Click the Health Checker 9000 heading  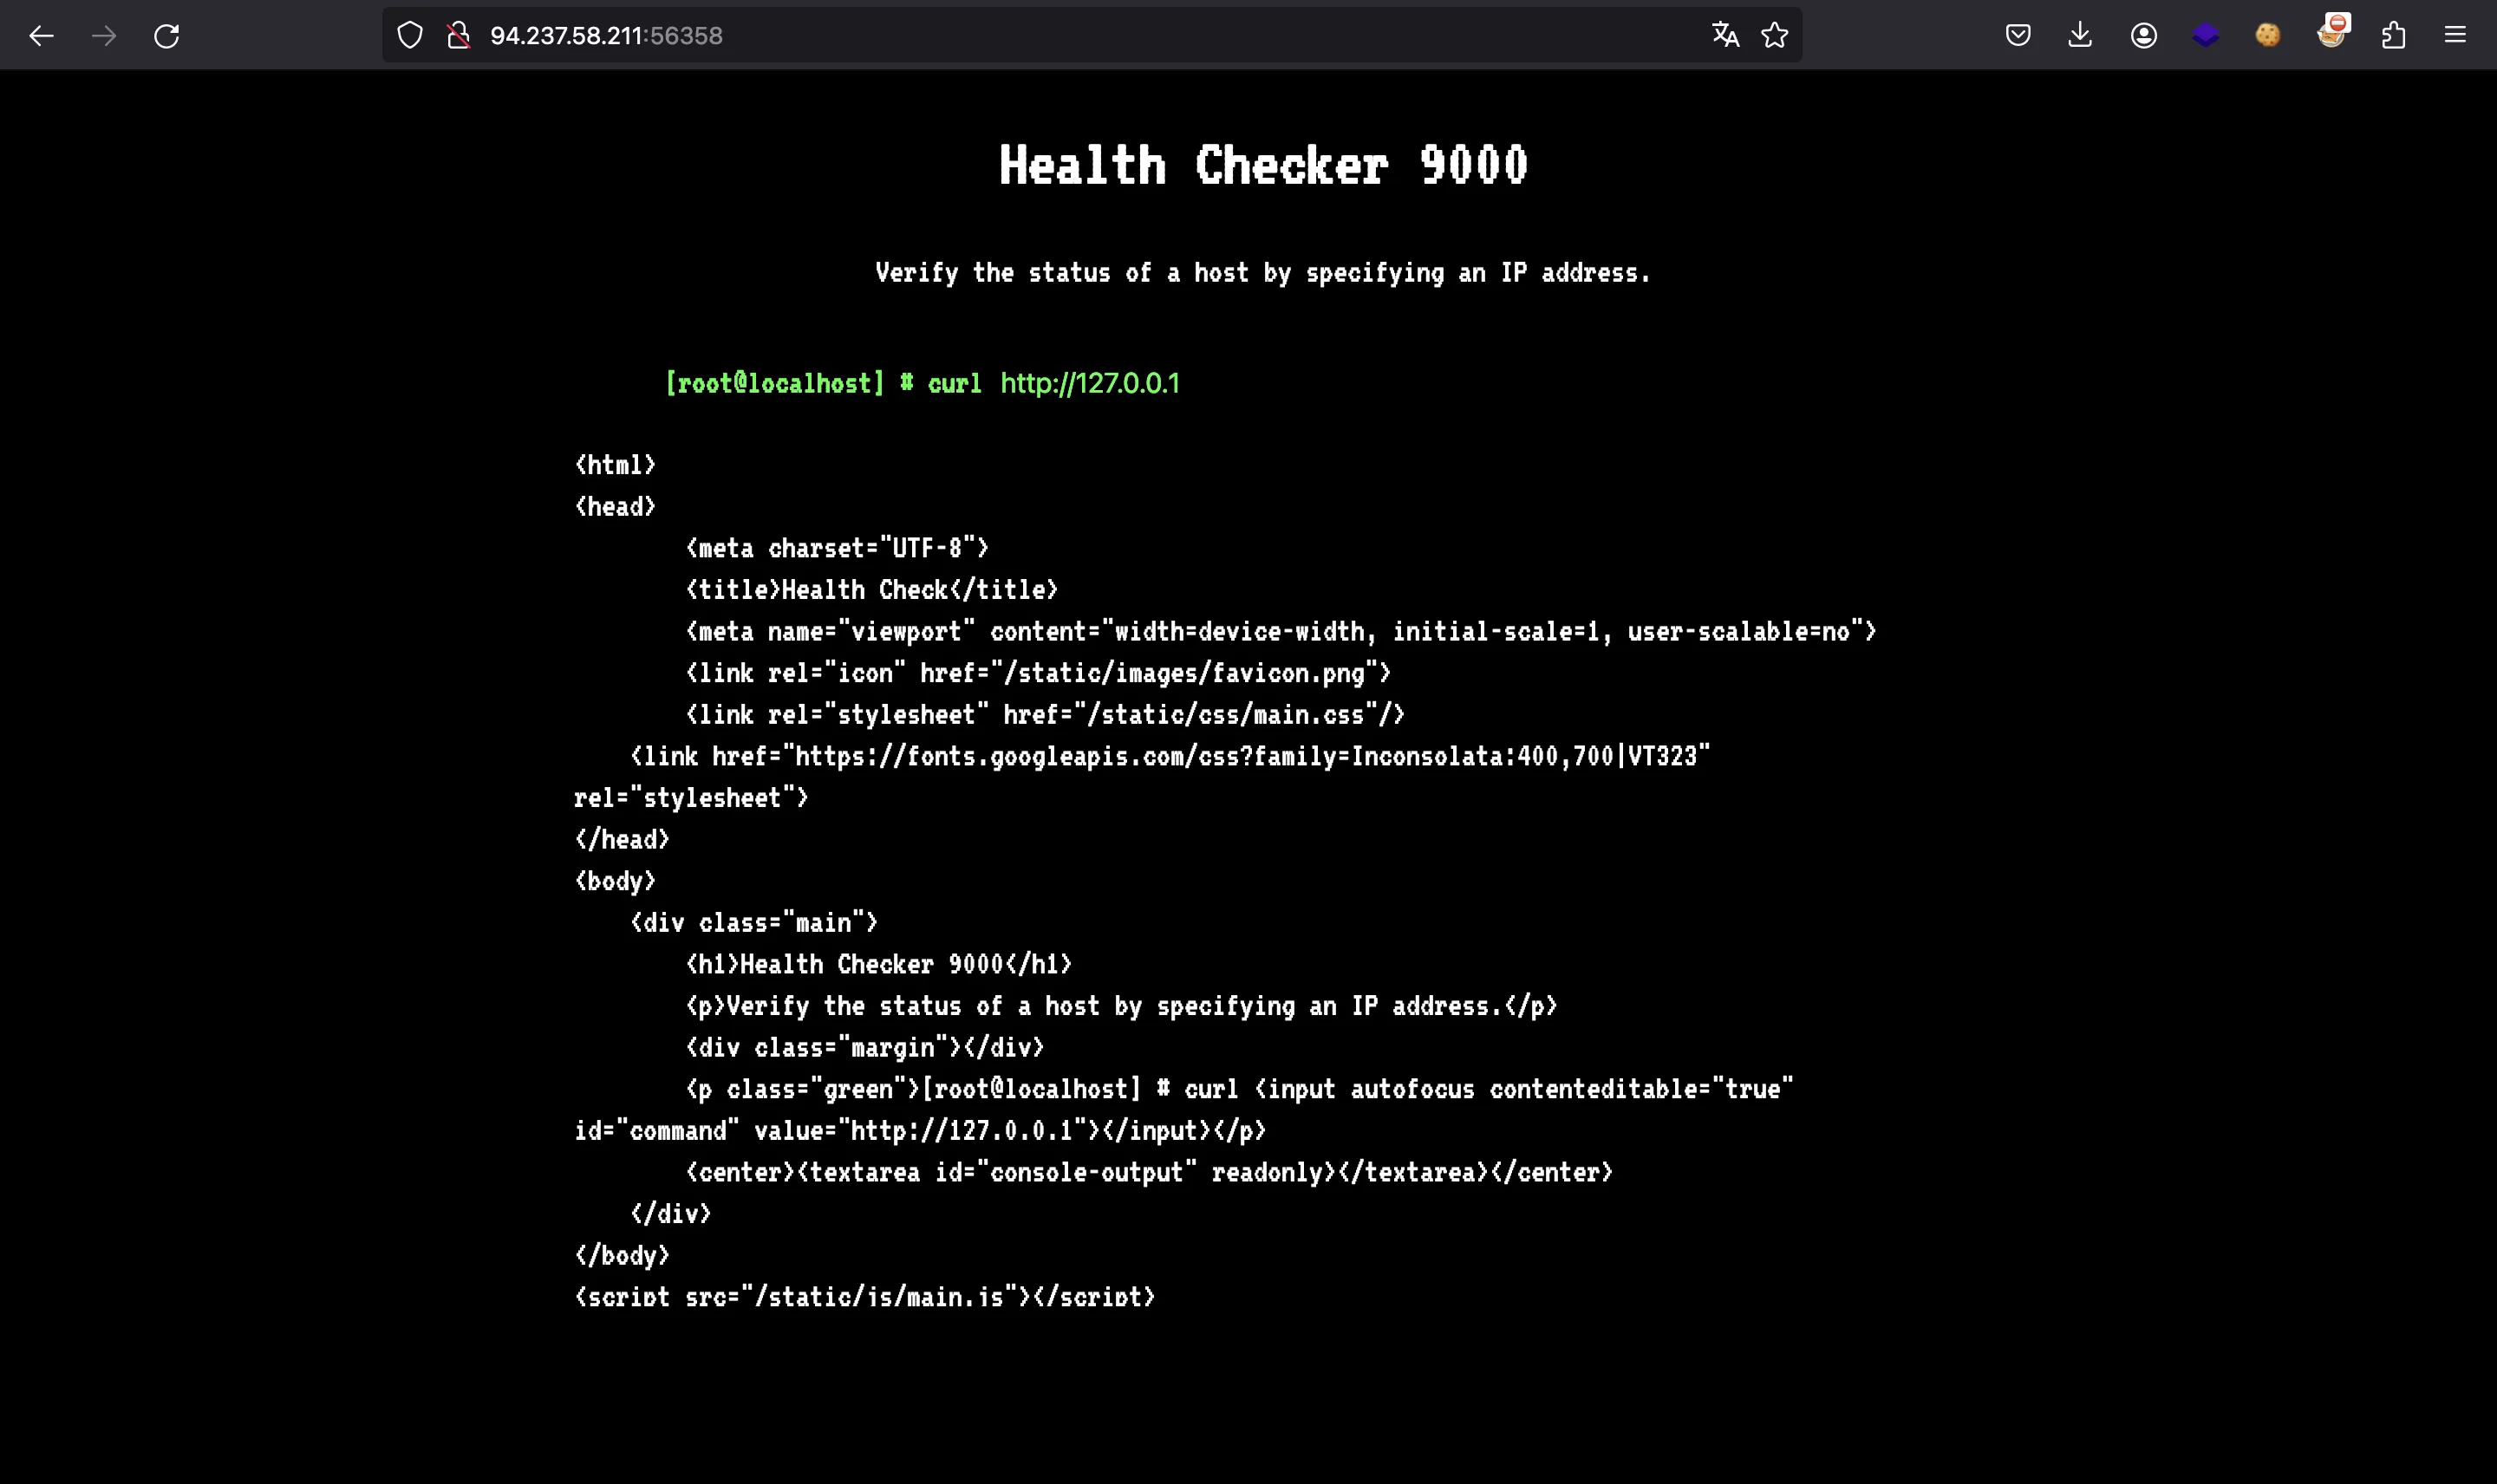pyautogui.click(x=1263, y=166)
